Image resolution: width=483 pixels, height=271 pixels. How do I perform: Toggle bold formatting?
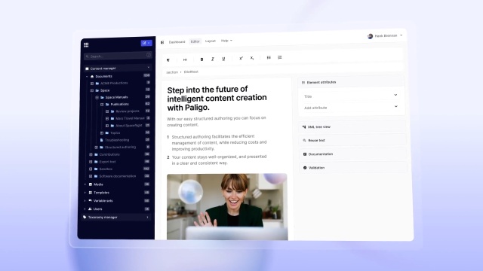[202, 59]
